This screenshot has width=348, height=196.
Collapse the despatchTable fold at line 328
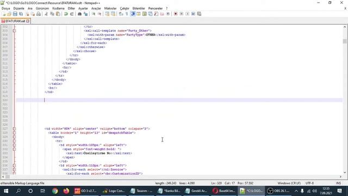point(15,133)
